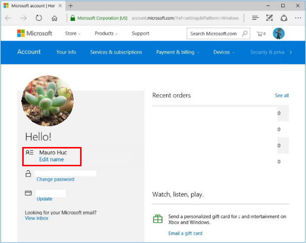The width and height of the screenshot is (306, 243).
Task: Click the Change password link
Action: (55, 179)
